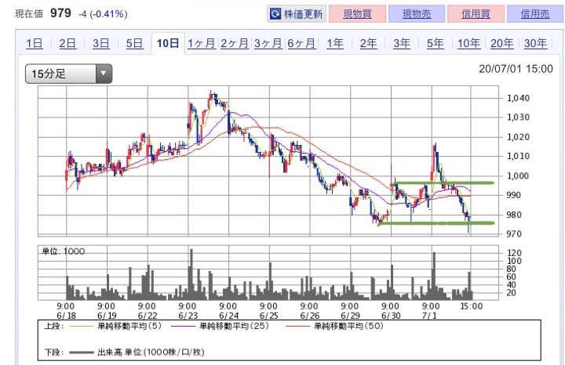The height and width of the screenshot is (365, 565).
Task: Switch to the 2ヶ月 chart tab
Action: tap(235, 44)
